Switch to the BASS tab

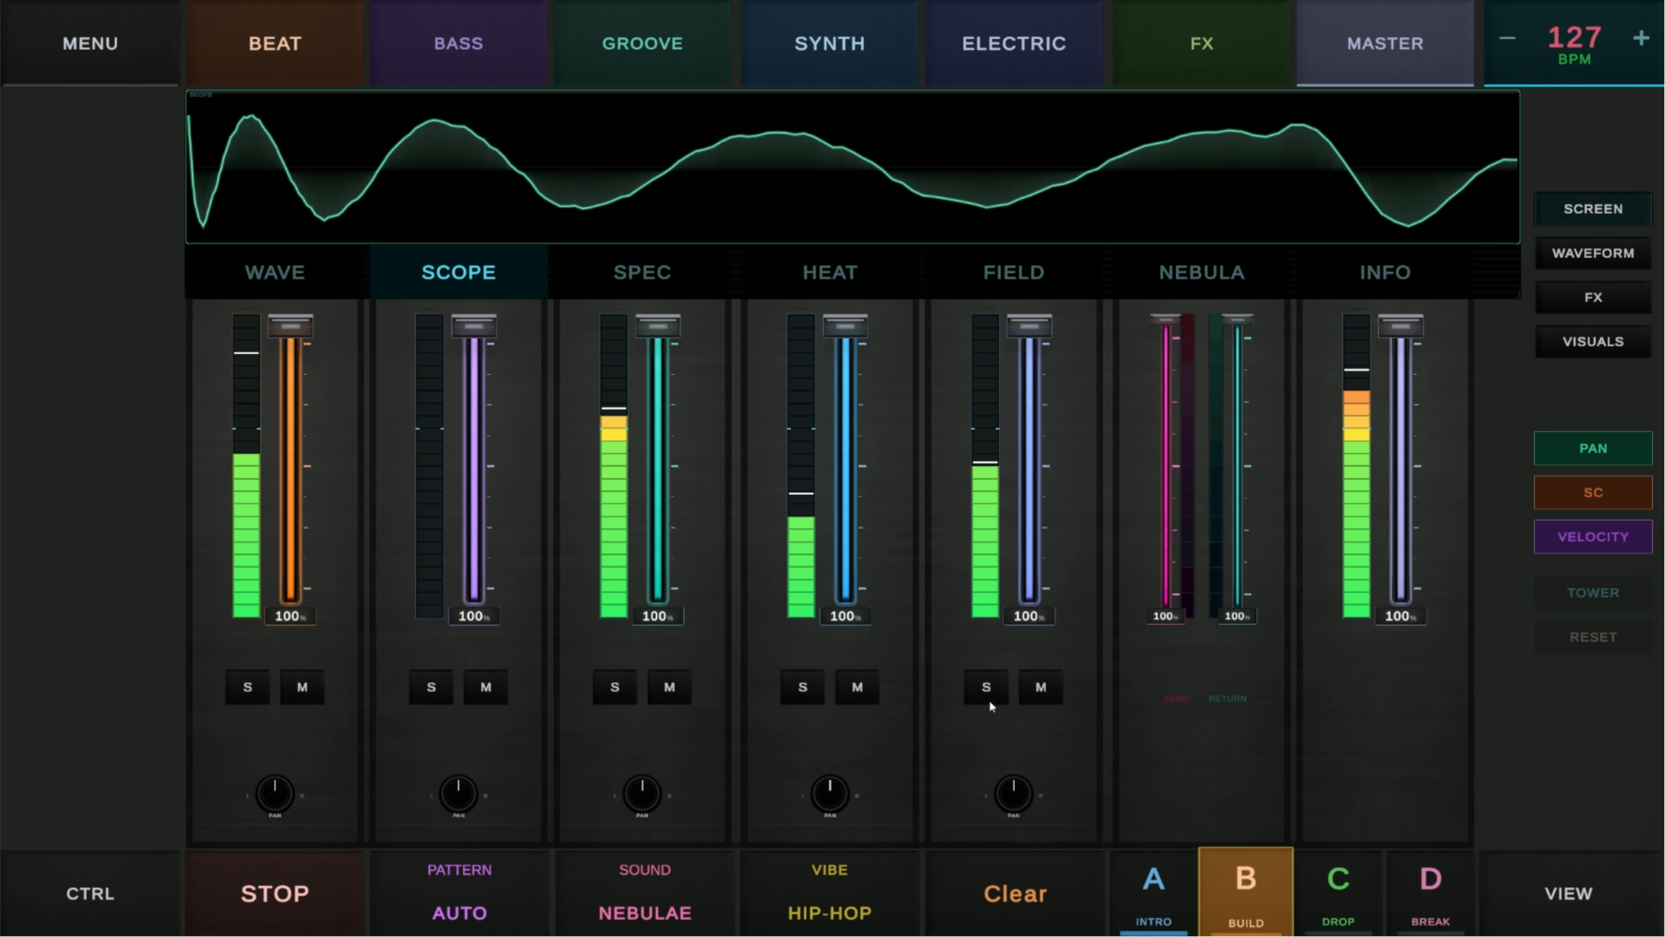click(x=459, y=43)
